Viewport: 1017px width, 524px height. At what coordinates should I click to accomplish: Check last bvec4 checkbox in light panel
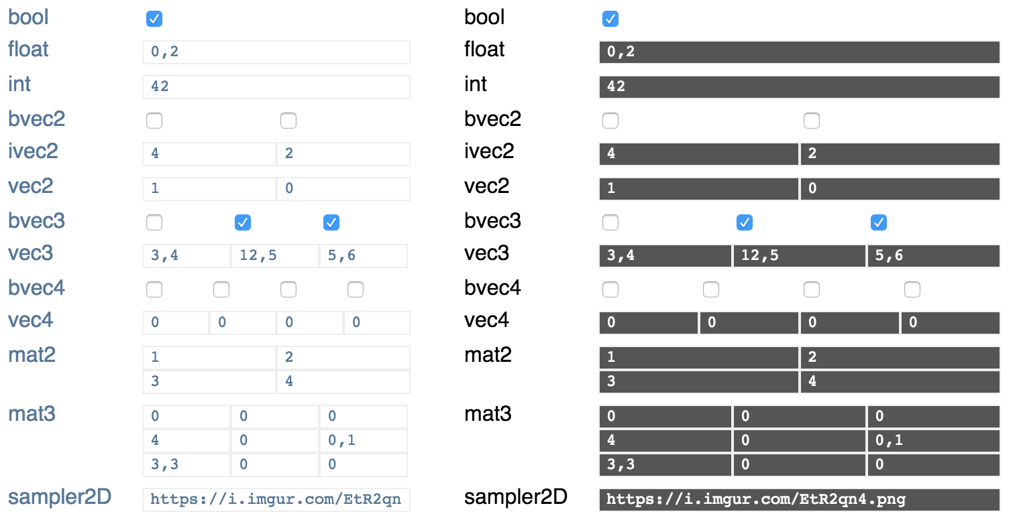(x=356, y=289)
